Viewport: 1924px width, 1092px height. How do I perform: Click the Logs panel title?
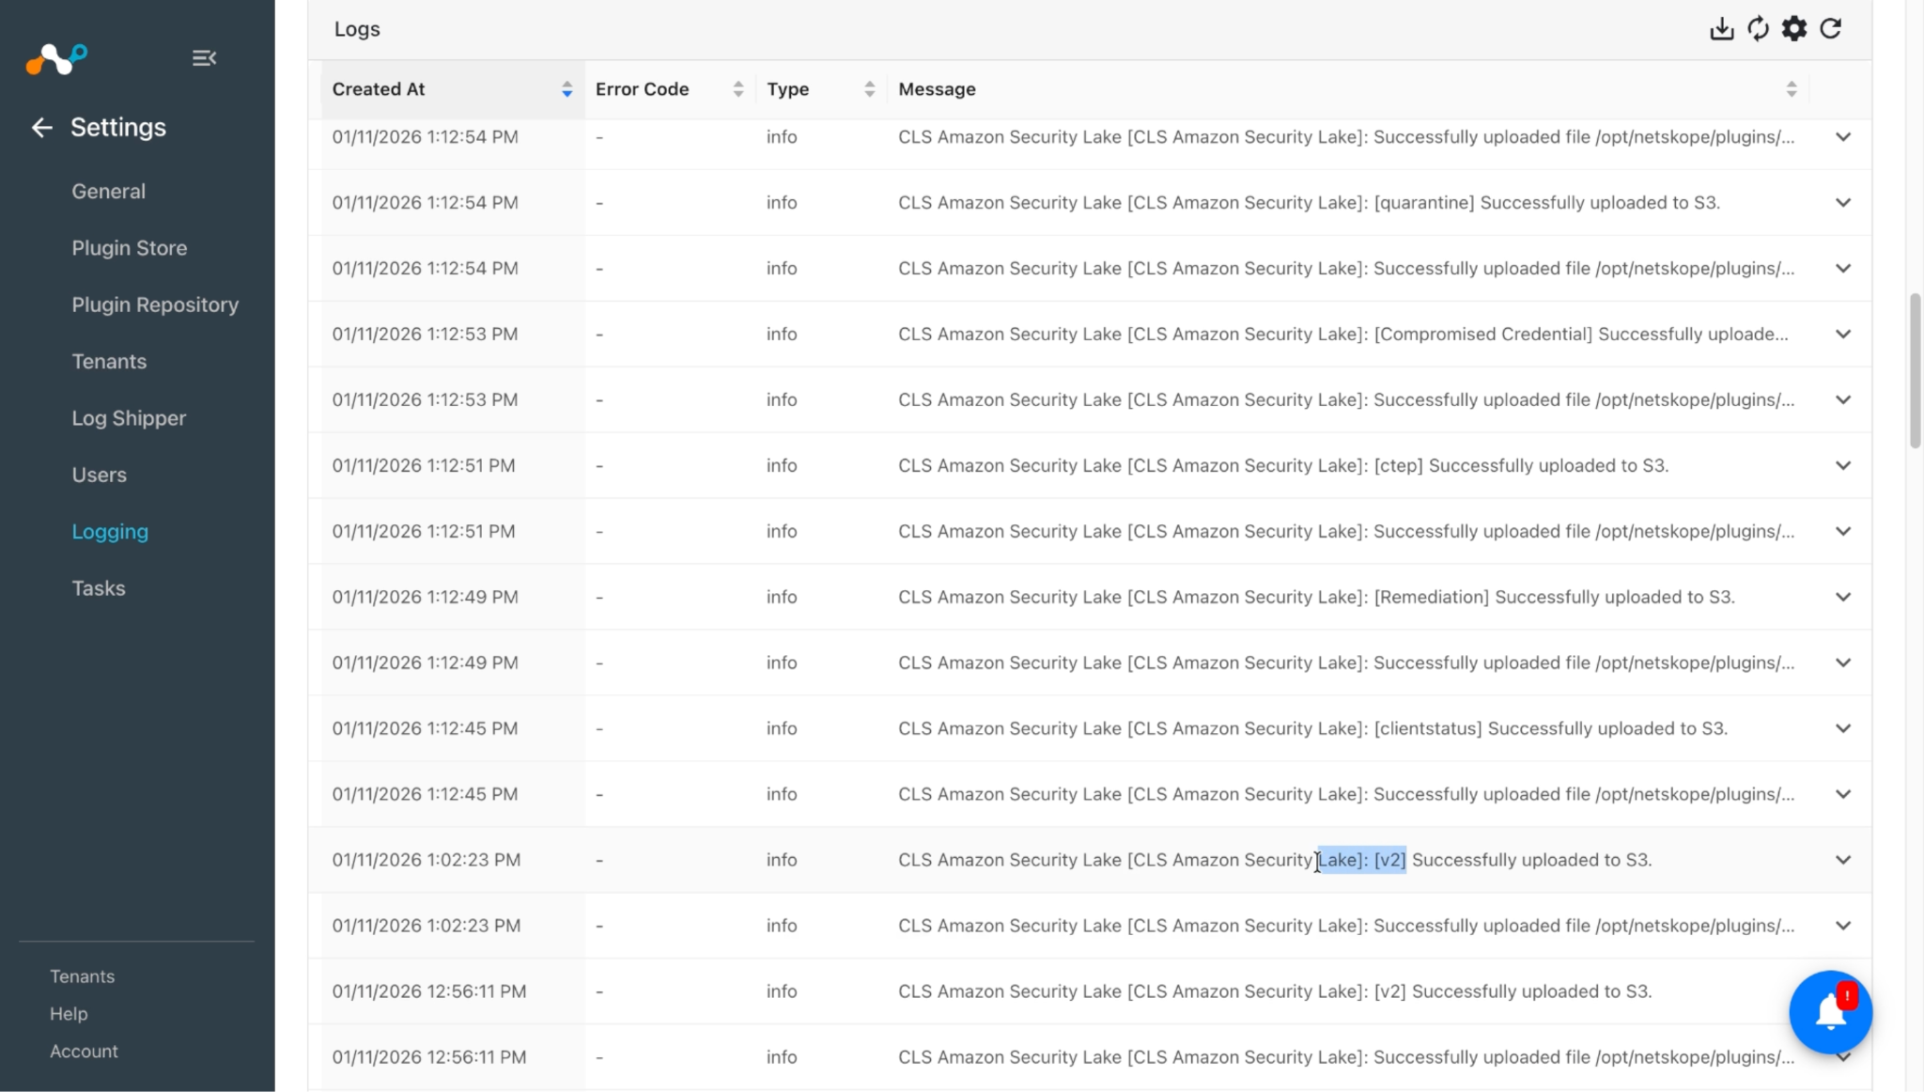tap(357, 29)
